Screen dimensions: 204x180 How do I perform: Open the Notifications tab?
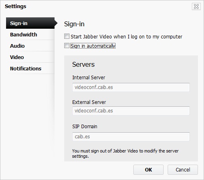(30, 68)
